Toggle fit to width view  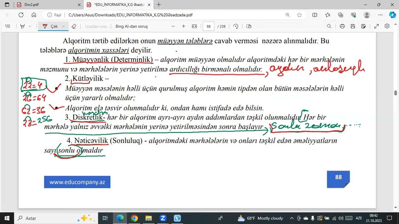coord(195,26)
